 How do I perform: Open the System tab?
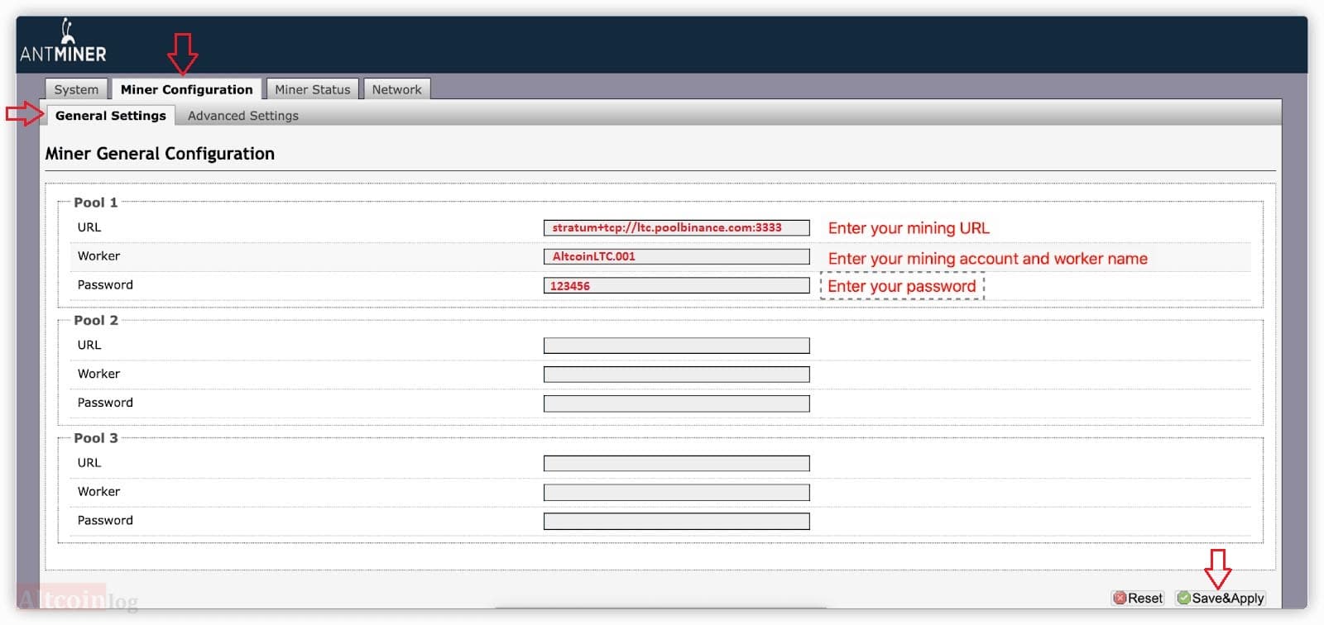(76, 89)
